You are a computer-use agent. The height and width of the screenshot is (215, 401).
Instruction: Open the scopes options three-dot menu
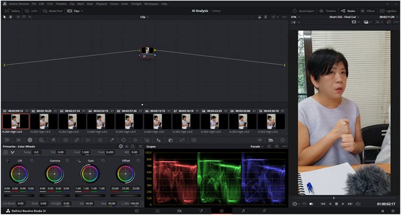[284, 146]
